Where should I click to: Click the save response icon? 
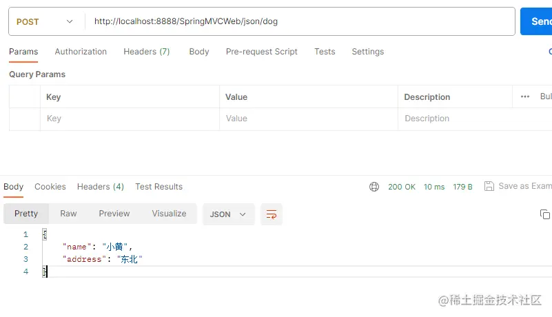pos(489,186)
